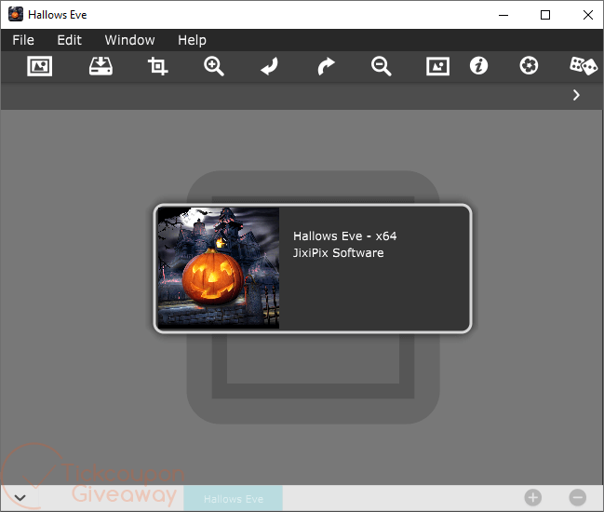604x512 pixels.
Task: Click the plus add preset button
Action: pos(532,497)
